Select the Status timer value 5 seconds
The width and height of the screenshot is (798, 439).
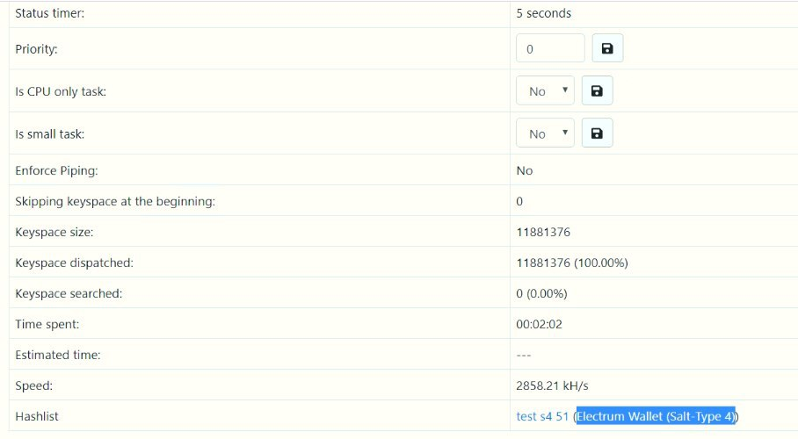(543, 13)
